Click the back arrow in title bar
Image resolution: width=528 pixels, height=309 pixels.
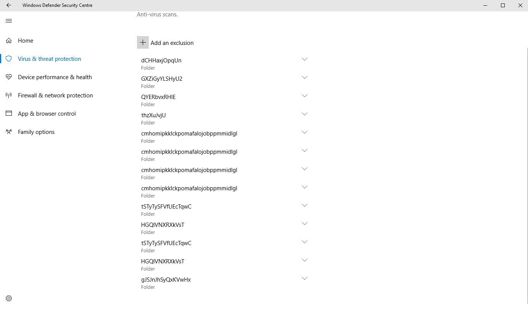(9, 5)
